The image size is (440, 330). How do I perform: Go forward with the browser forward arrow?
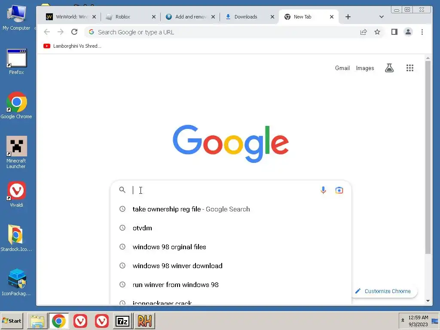tap(60, 32)
